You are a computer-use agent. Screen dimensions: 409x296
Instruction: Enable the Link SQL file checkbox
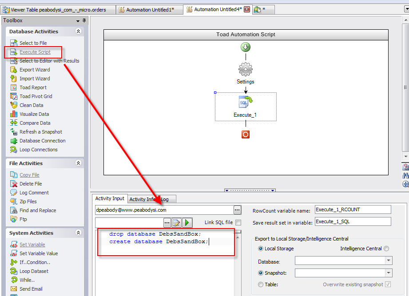coord(238,222)
